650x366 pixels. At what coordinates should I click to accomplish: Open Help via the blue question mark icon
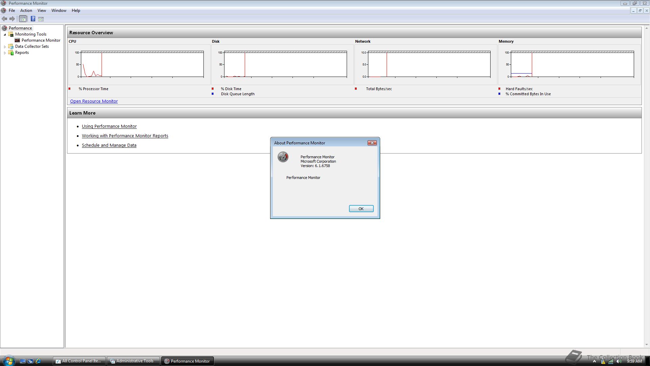pyautogui.click(x=33, y=19)
